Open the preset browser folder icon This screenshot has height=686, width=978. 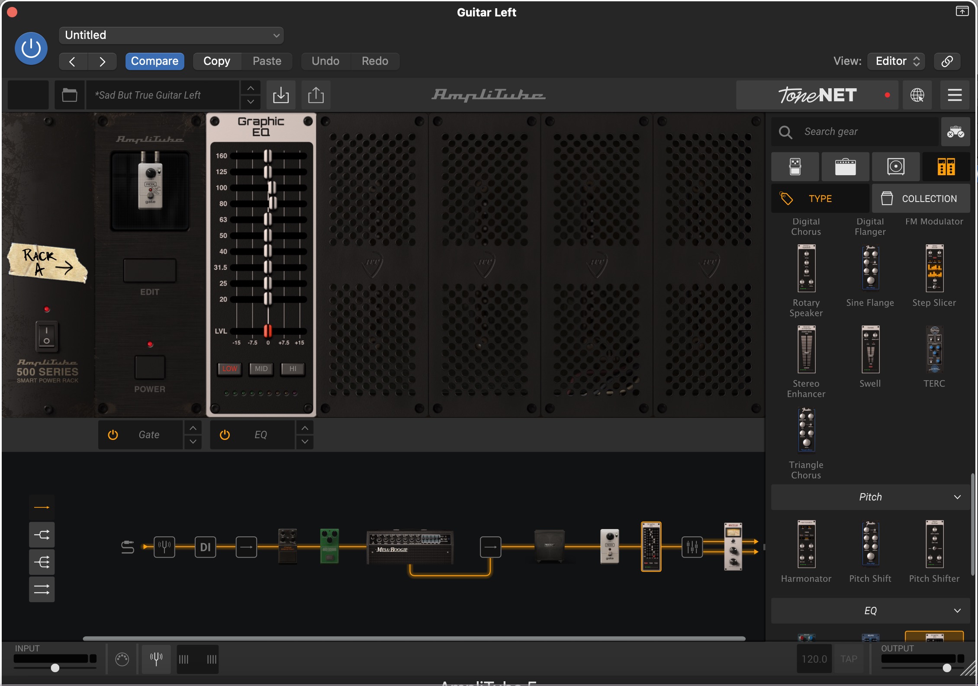click(x=69, y=95)
